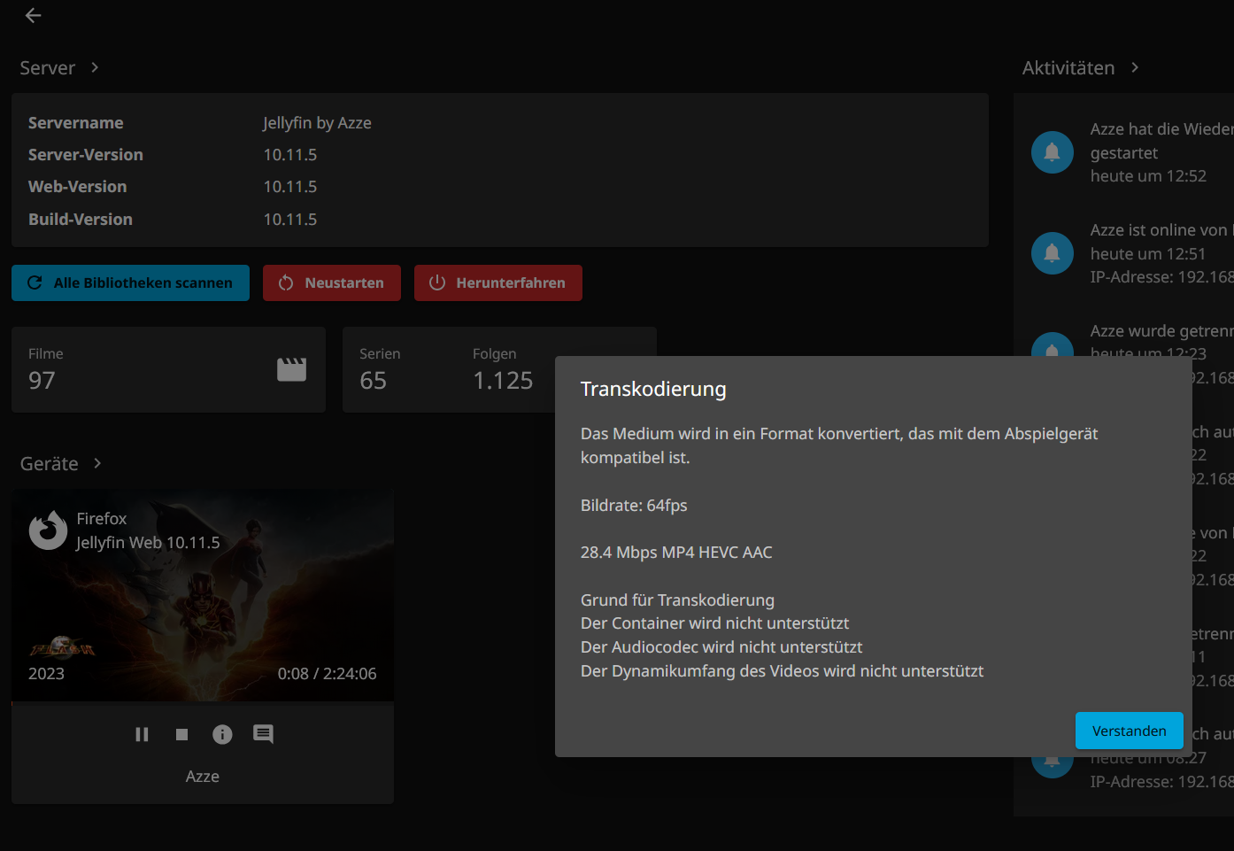Click the Web-Version label
The width and height of the screenshot is (1234, 851).
tap(78, 187)
